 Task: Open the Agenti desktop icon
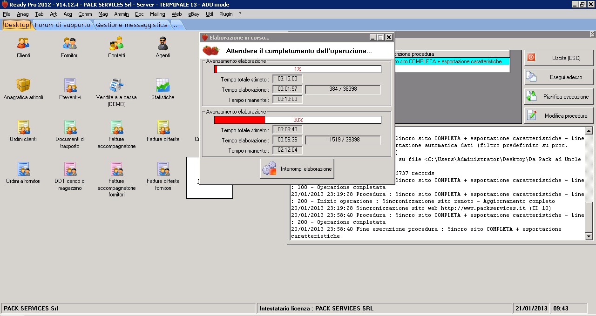point(163,47)
